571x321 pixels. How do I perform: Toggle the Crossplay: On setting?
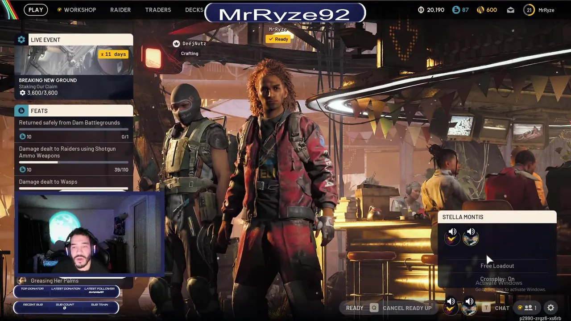[x=497, y=279]
